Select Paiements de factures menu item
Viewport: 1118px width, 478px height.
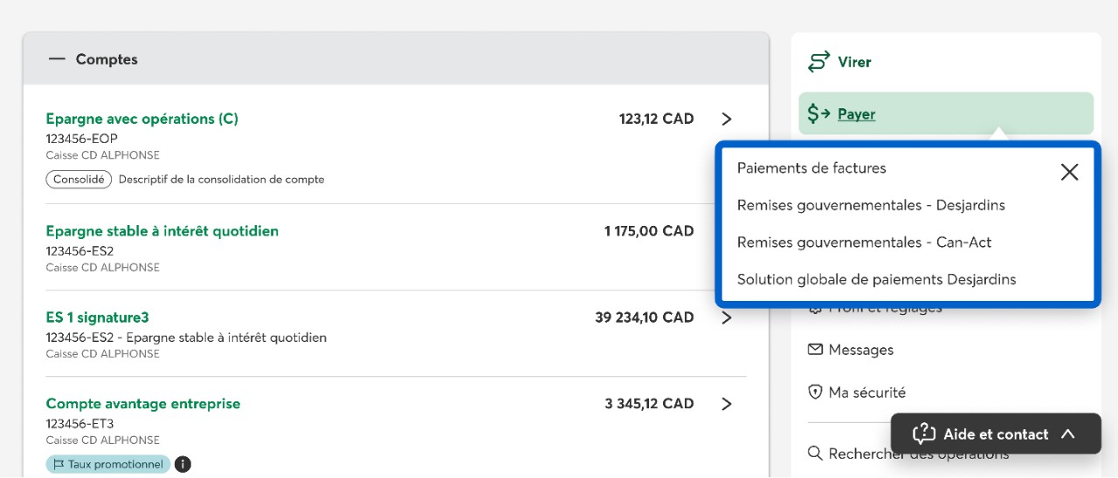tap(811, 168)
